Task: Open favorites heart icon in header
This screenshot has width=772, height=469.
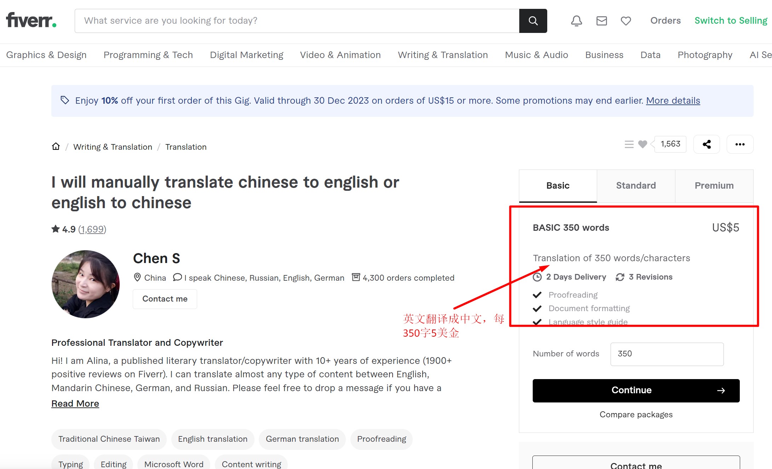Action: click(x=626, y=21)
